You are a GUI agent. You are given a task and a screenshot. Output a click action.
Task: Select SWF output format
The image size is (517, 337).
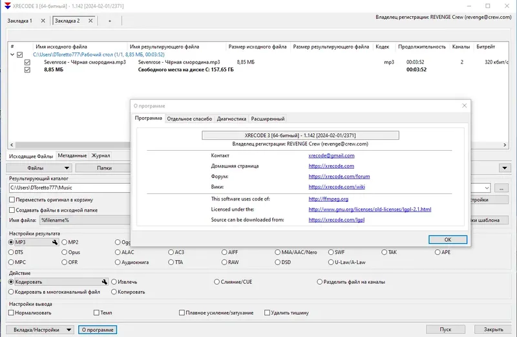pos(331,252)
